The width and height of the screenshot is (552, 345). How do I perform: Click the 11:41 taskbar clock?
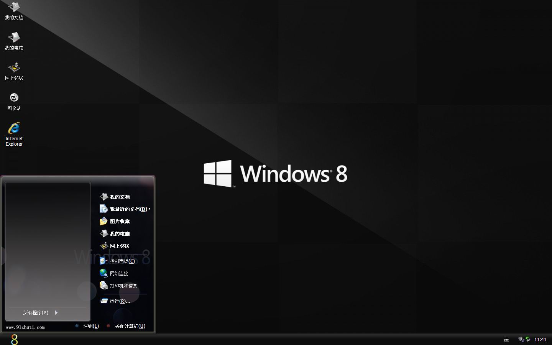click(540, 340)
